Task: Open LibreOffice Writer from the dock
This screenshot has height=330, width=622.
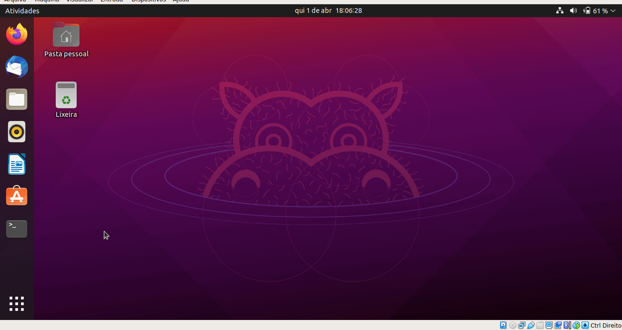Action: [17, 164]
